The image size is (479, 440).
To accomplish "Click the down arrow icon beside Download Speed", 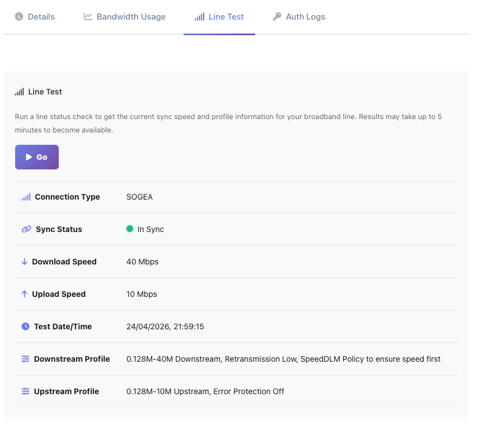I will pos(25,262).
